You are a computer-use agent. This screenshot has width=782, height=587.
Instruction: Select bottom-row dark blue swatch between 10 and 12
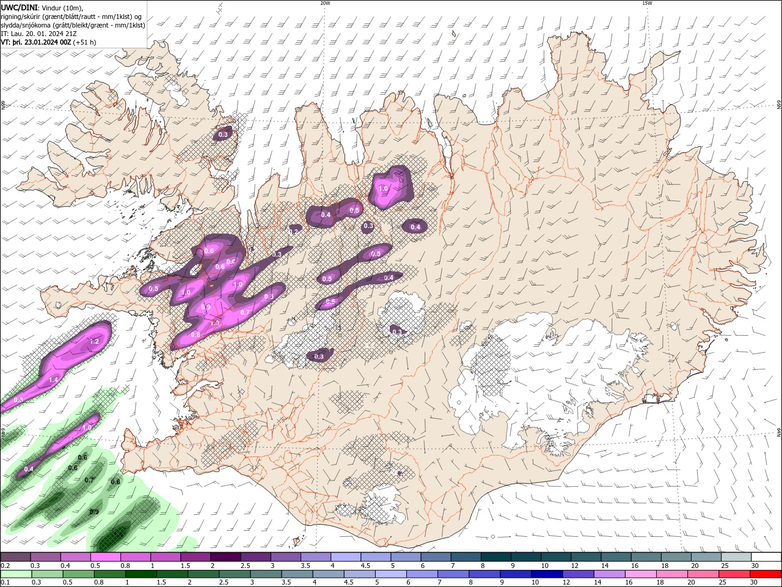tap(548, 574)
